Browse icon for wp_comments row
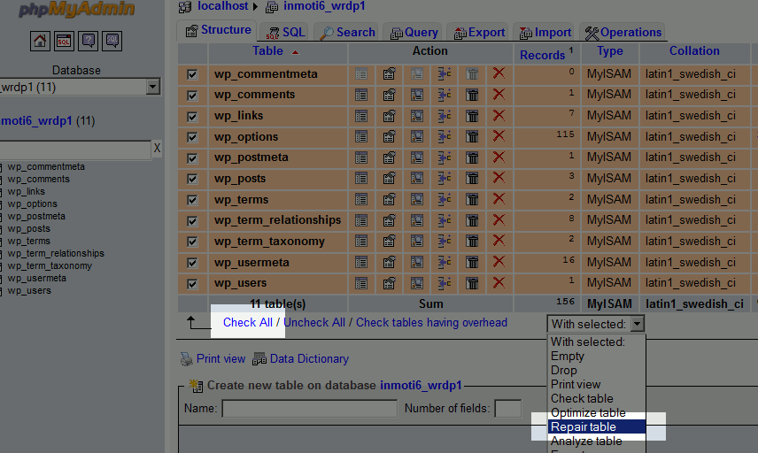The height and width of the screenshot is (453, 758). point(361,96)
